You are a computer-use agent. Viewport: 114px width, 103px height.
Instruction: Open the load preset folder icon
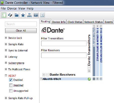point(17,15)
